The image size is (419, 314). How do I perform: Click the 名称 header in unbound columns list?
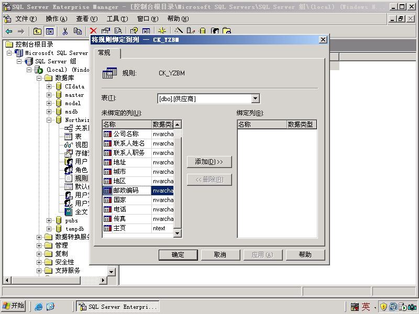(127, 125)
